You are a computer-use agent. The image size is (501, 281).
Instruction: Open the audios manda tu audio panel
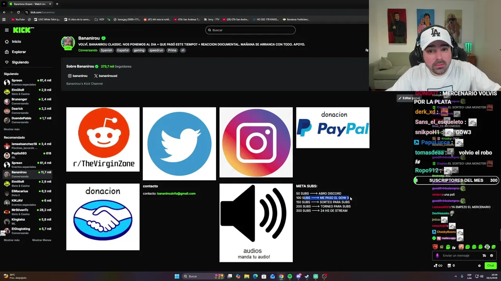coord(256,223)
